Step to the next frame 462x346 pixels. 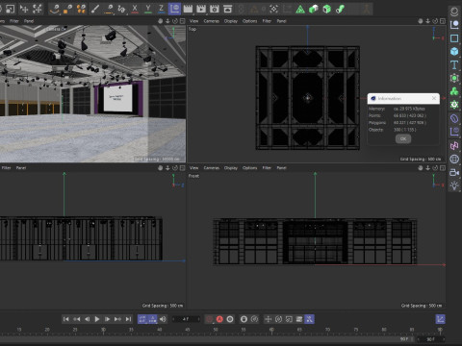pos(108,319)
